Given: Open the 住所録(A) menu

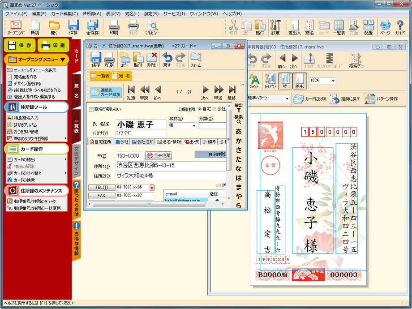Looking at the screenshot, I should (92, 14).
